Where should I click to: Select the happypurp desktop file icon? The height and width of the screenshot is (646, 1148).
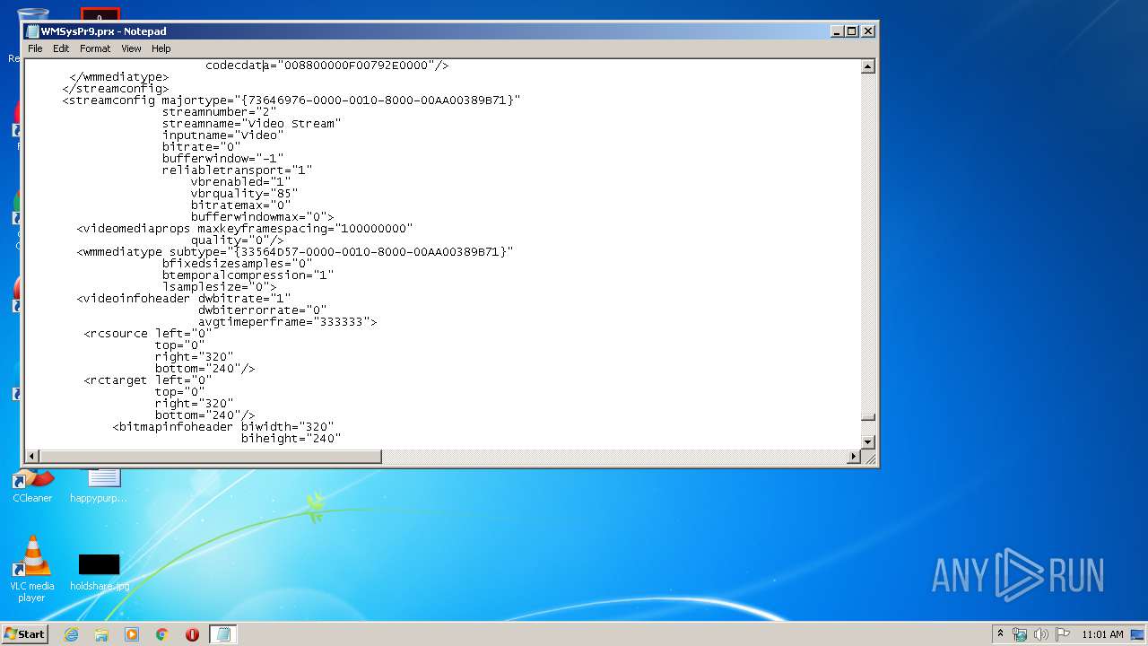(99, 485)
